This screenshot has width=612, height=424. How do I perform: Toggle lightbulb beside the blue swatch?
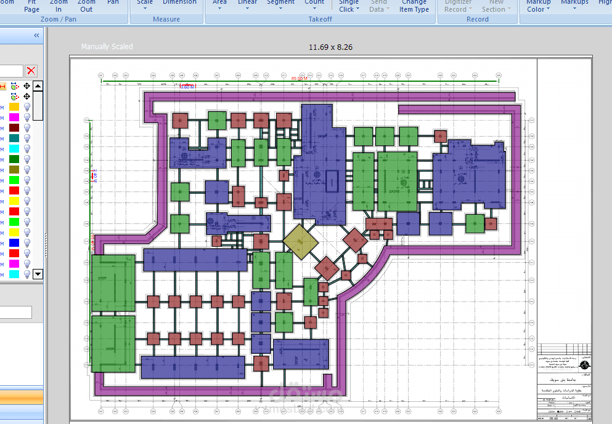(27, 243)
